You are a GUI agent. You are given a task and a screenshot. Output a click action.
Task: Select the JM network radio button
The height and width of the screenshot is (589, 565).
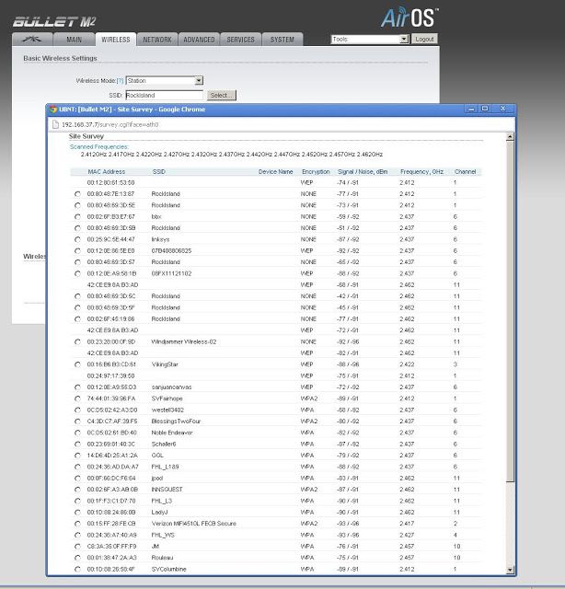coord(77,547)
